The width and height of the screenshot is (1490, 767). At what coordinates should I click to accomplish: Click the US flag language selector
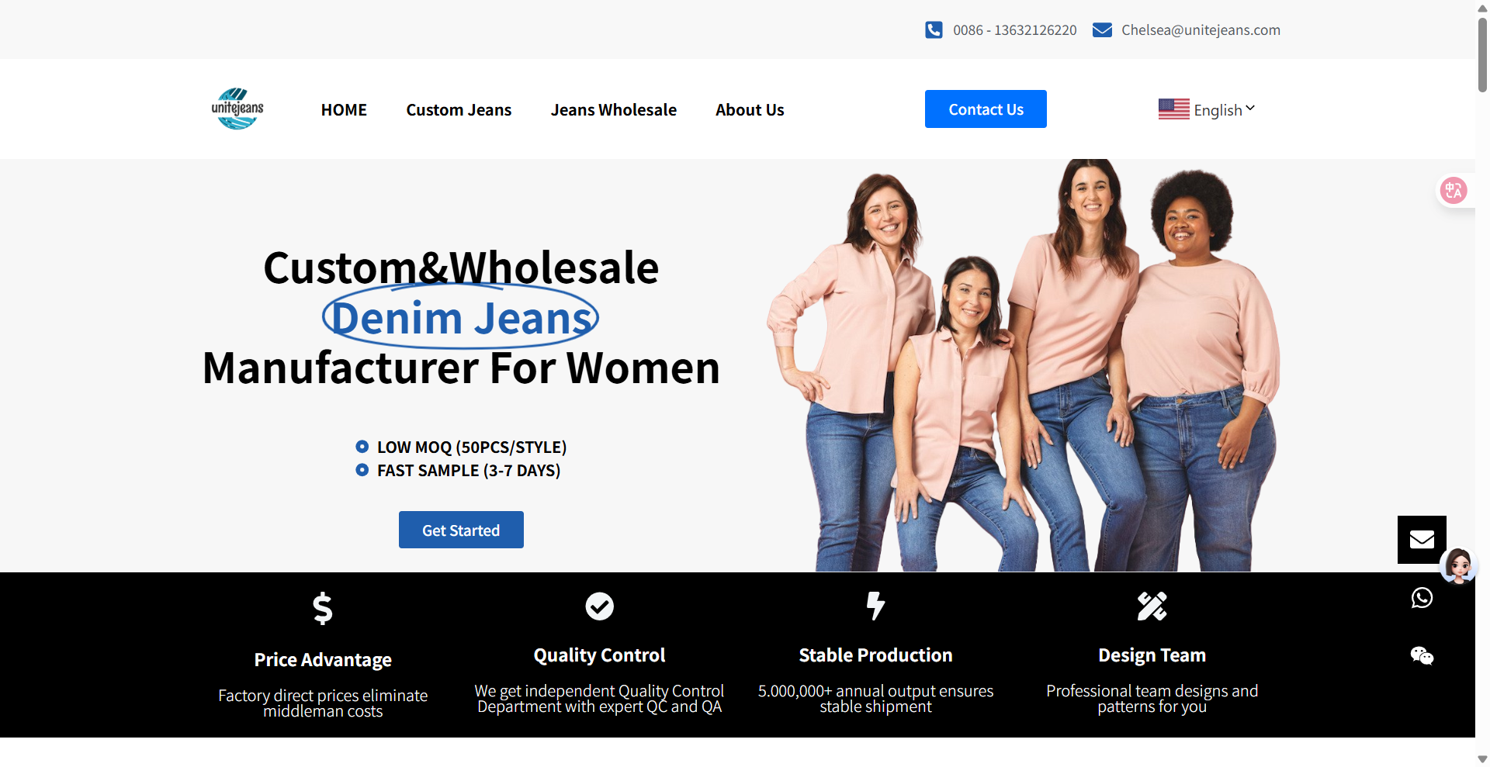[x=1173, y=109]
